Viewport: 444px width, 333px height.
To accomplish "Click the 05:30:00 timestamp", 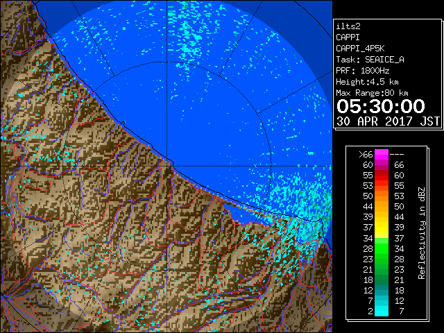I will point(381,106).
